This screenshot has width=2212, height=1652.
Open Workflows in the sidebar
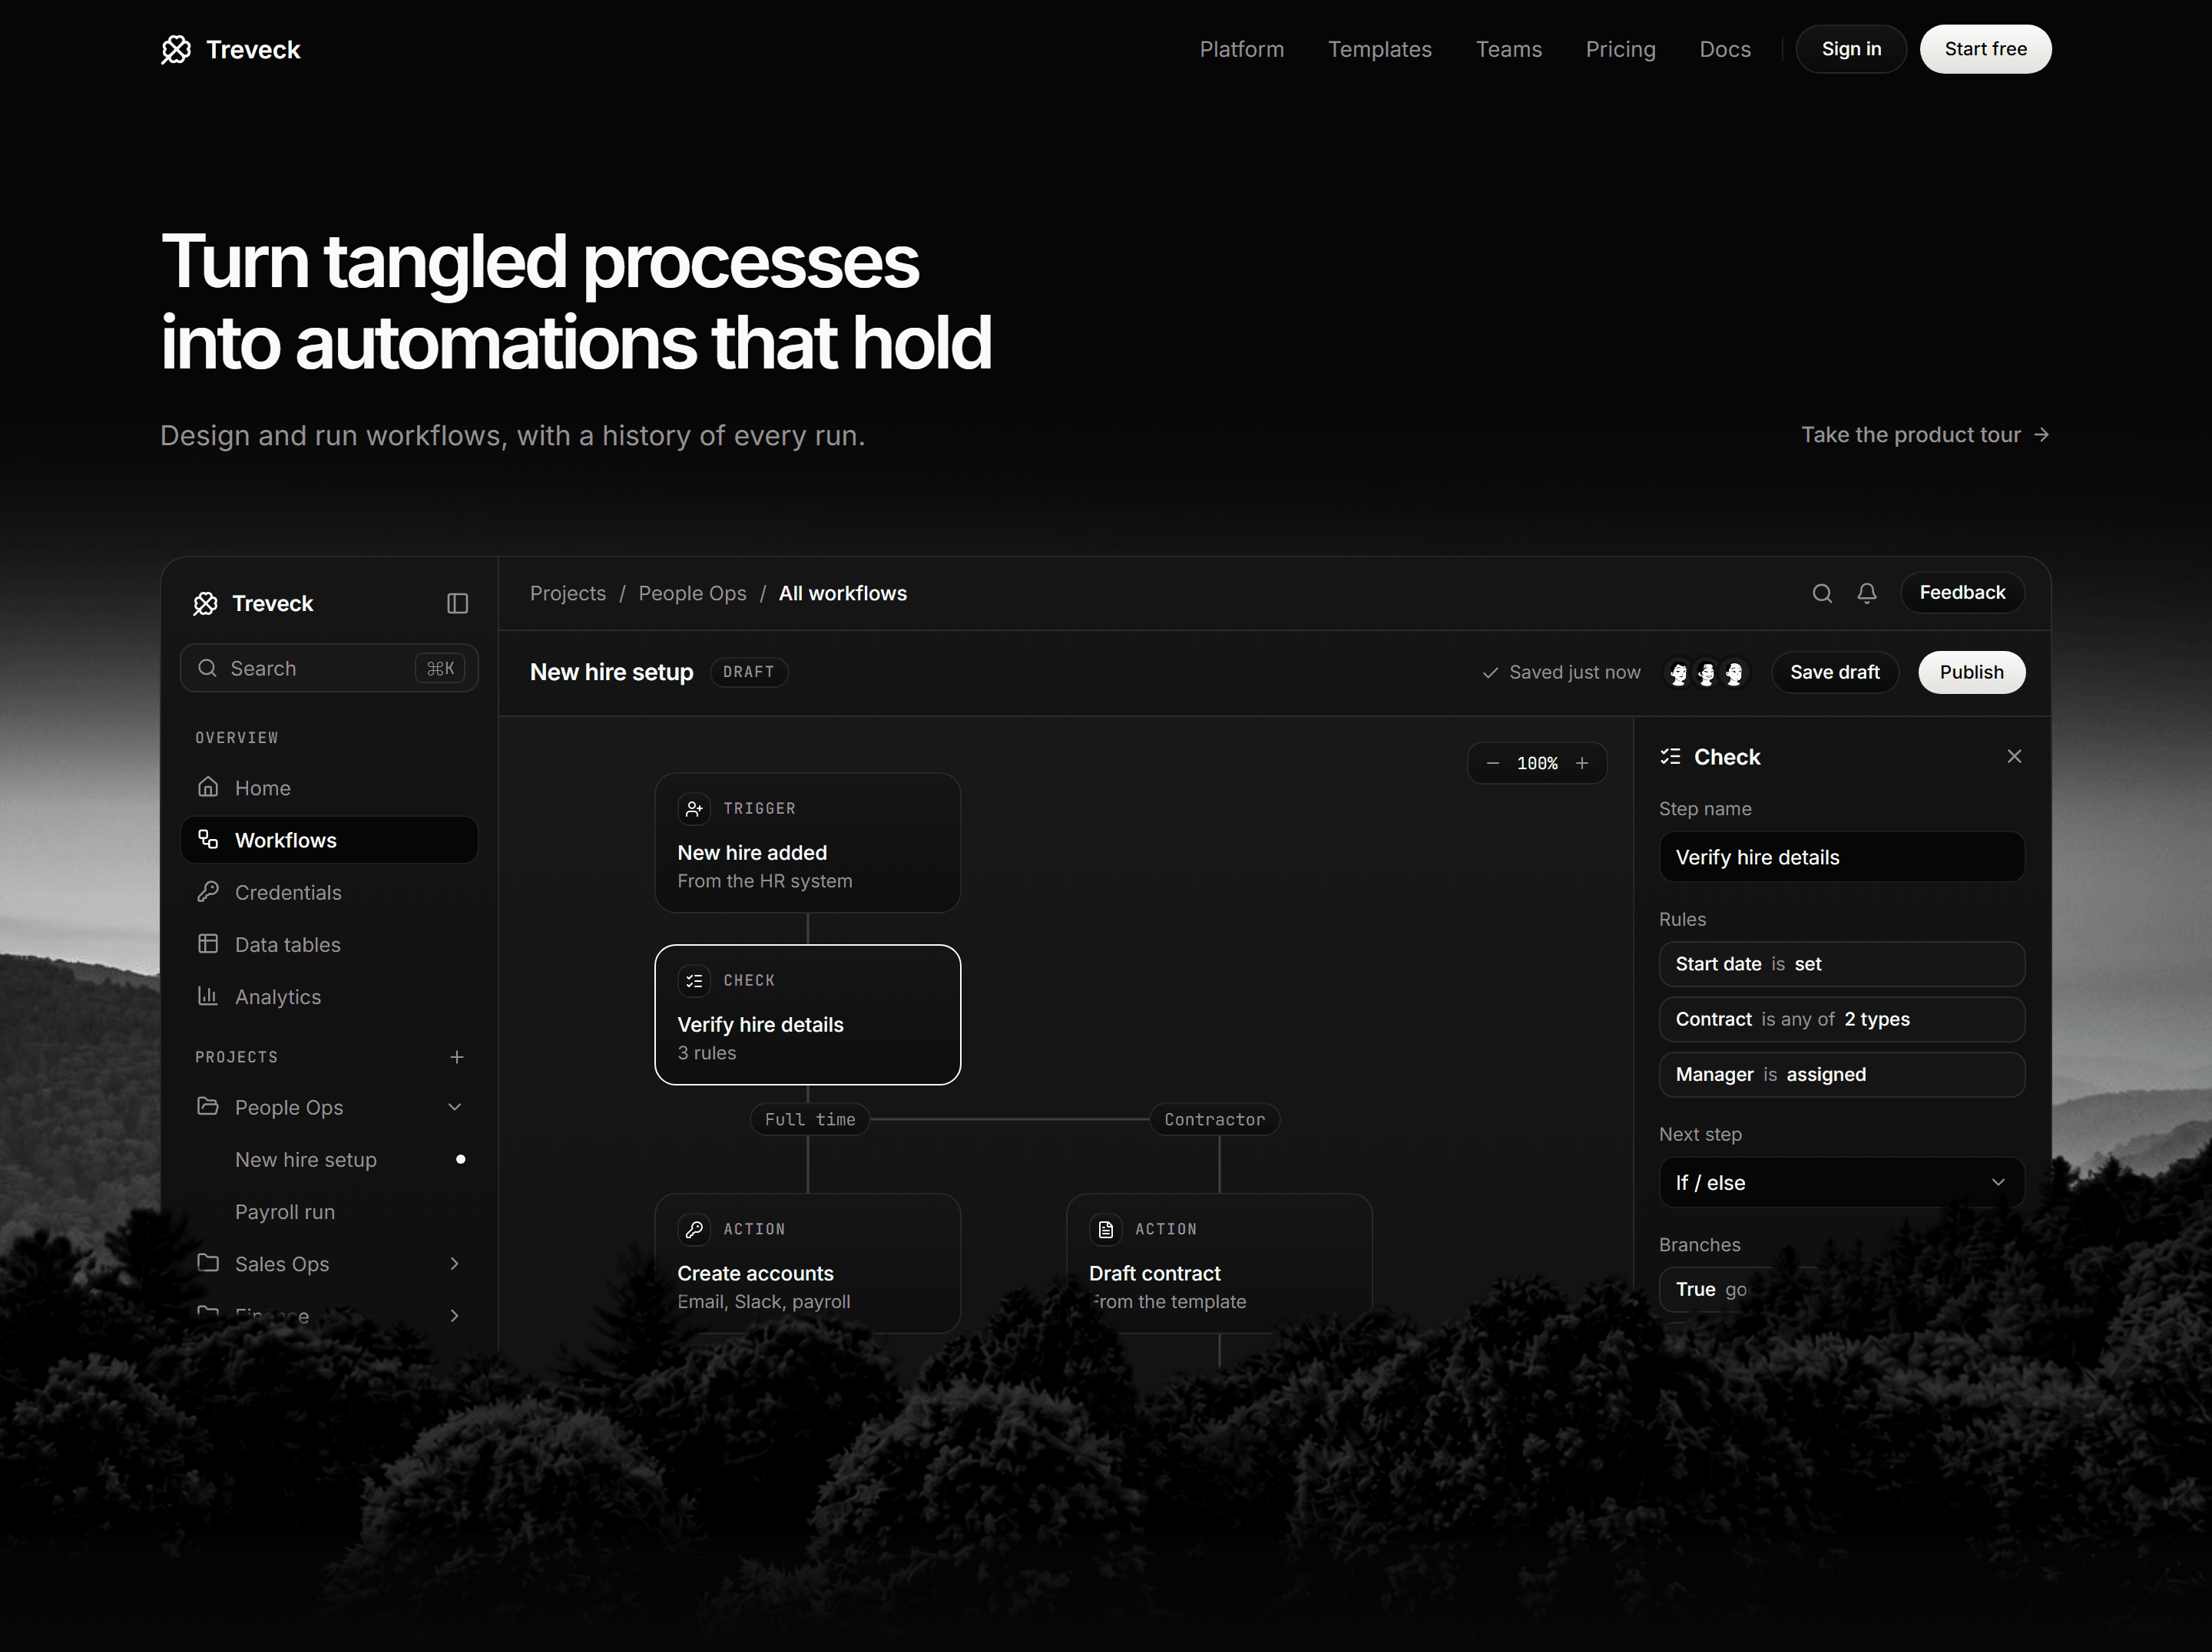(329, 841)
